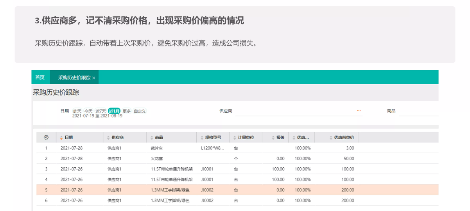Click 供应商1 in row 6
Viewport: 470px width, 211px height.
click(x=115, y=200)
